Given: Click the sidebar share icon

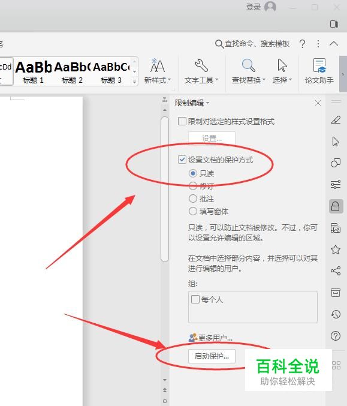Looking at the screenshot, I should coord(336,271).
